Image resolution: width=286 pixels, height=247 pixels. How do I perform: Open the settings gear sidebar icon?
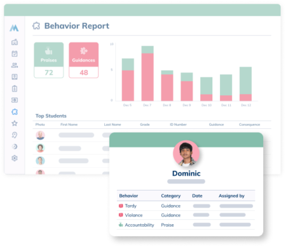point(15,158)
